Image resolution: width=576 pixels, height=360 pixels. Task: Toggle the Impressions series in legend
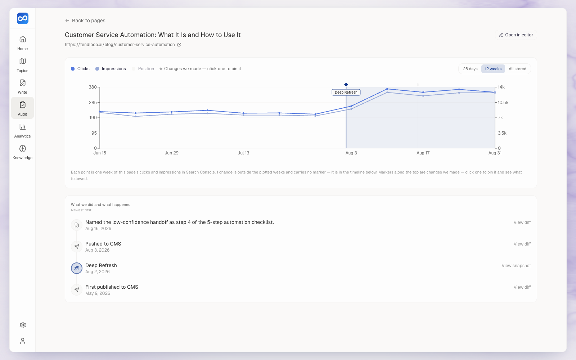pos(111,69)
